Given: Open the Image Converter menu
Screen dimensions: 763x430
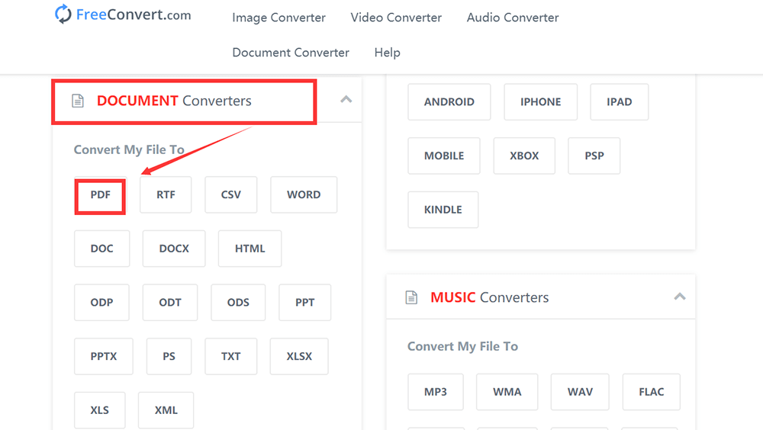Looking at the screenshot, I should click(x=278, y=18).
